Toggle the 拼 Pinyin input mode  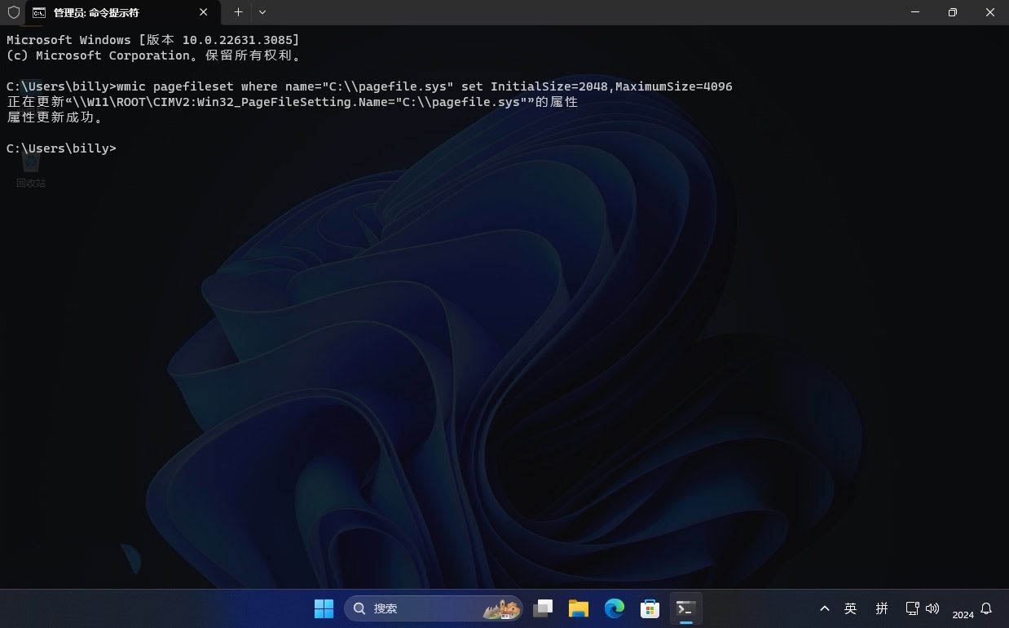882,608
